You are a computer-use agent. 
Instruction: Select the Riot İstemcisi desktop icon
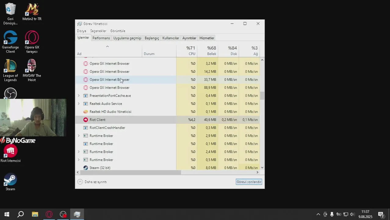pos(10,154)
